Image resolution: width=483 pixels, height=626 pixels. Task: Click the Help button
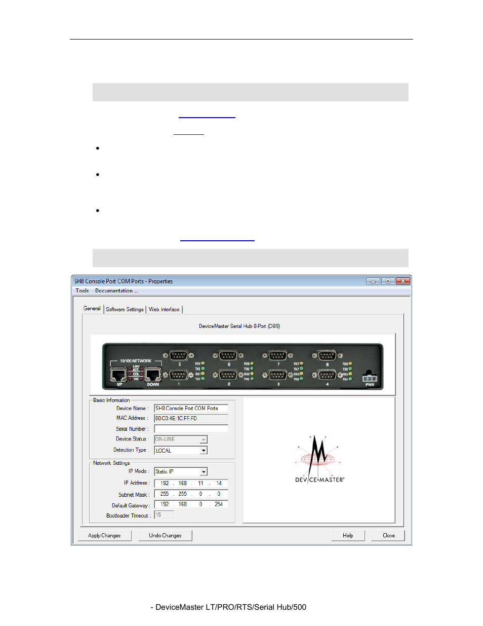click(348, 535)
